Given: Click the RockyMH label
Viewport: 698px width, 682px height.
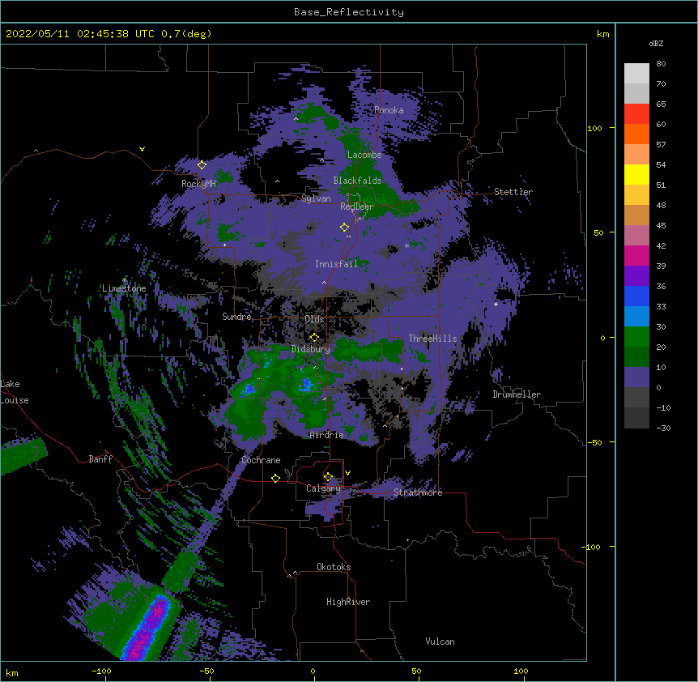Looking at the screenshot, I should pyautogui.click(x=198, y=184).
